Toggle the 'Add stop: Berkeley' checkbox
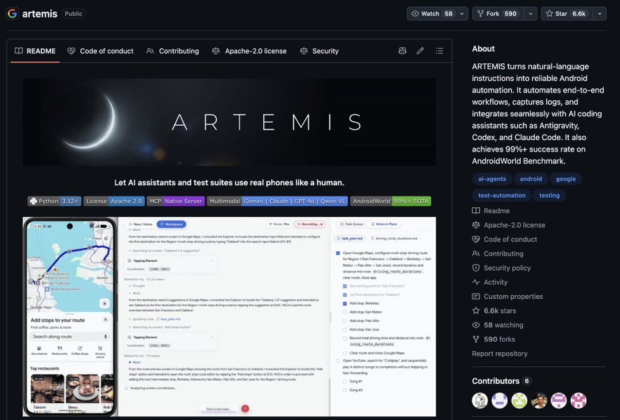 (x=345, y=304)
